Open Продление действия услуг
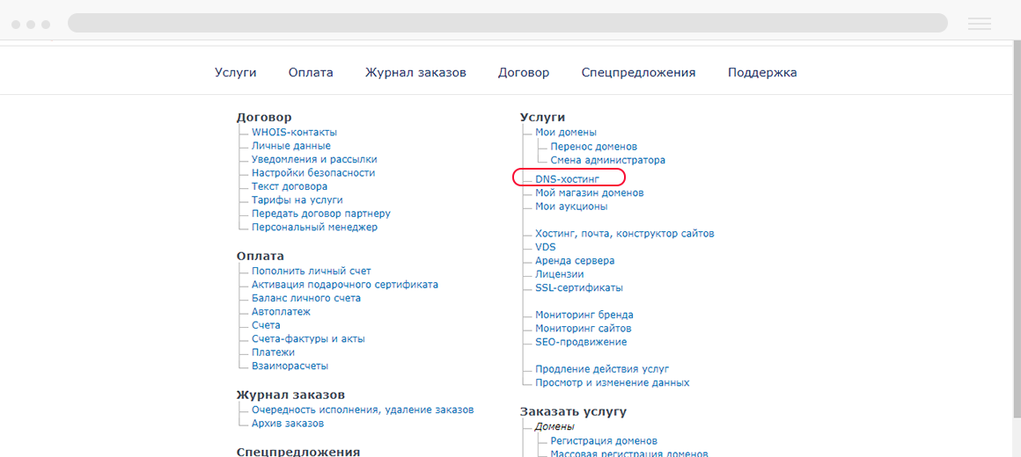The image size is (1021, 457). coord(602,369)
